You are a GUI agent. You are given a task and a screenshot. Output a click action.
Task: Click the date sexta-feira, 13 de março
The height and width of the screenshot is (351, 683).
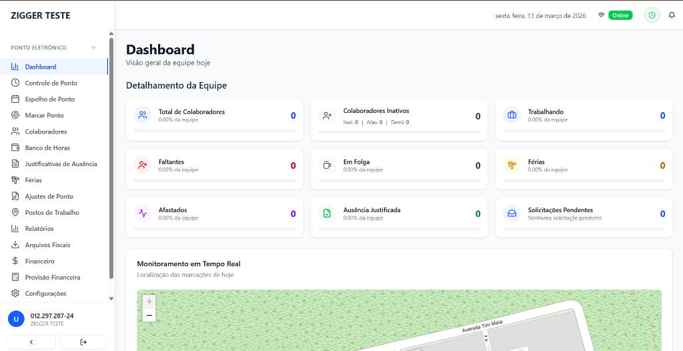tap(540, 16)
